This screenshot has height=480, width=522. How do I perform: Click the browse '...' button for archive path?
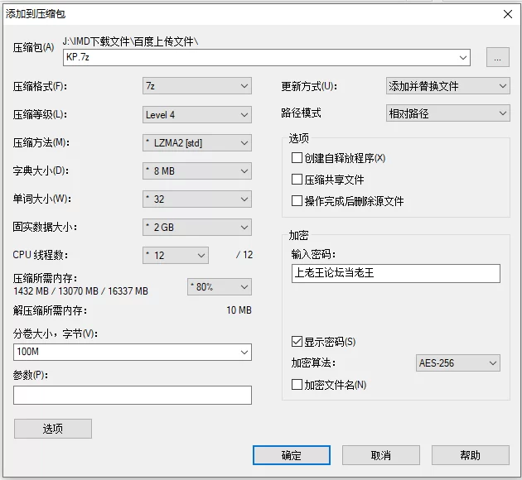click(497, 57)
